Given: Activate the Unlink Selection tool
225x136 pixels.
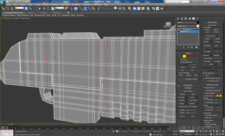Looking at the screenshot, I should [x=7, y=8].
